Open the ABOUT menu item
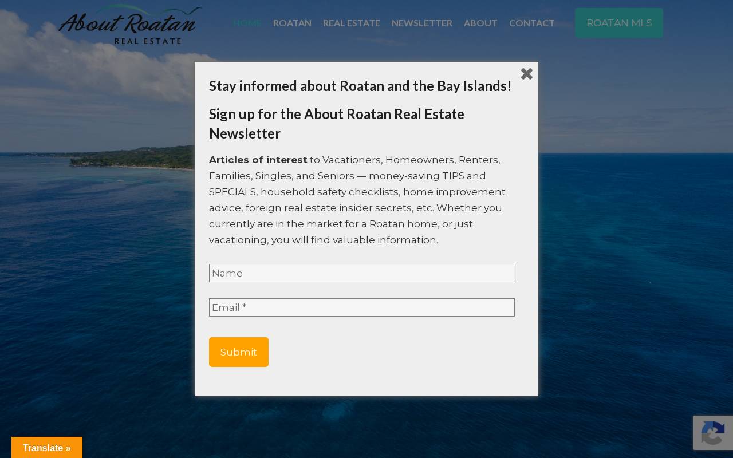 click(480, 23)
